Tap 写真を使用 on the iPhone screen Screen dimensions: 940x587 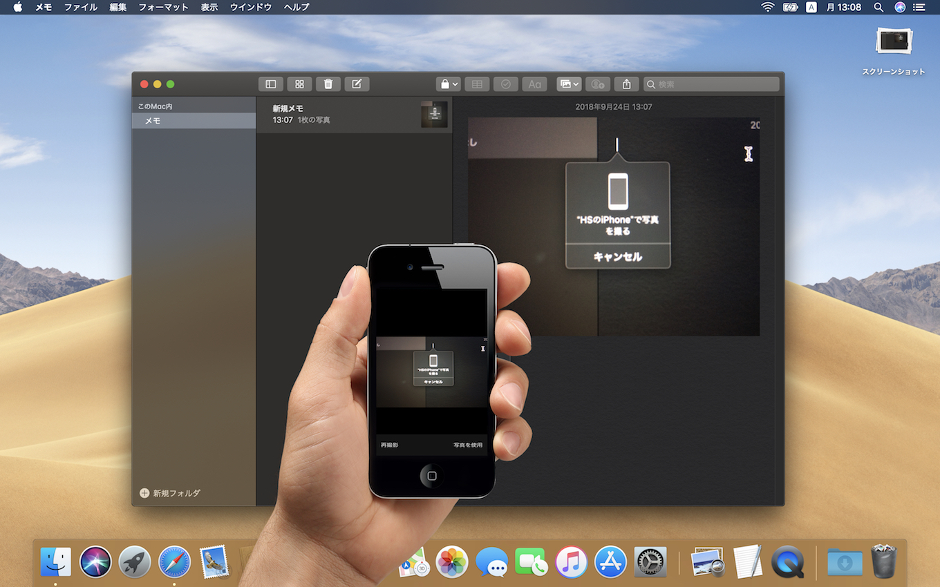pos(468,445)
